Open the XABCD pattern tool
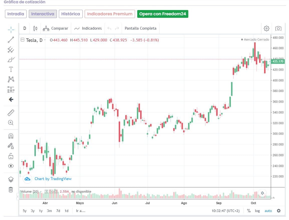Screen dimensions: 289x220 pyautogui.click(x=11, y=79)
